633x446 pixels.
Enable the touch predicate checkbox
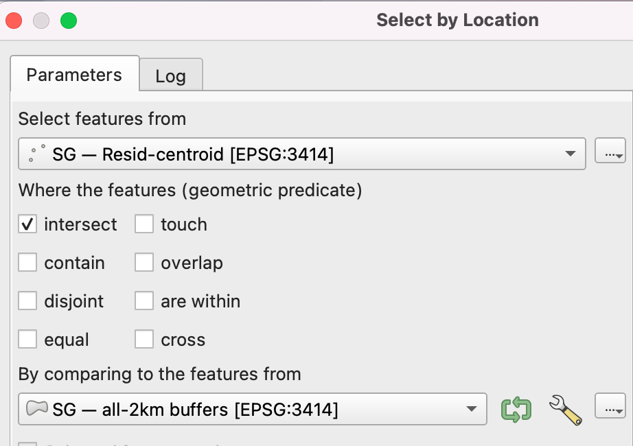(x=144, y=224)
